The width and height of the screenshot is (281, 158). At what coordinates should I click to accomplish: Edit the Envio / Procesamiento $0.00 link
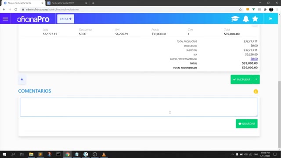pos(254,59)
